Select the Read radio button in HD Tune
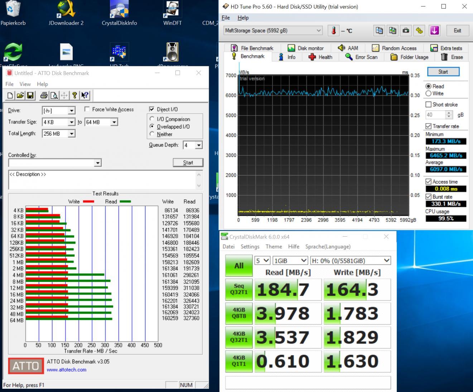 pos(428,86)
